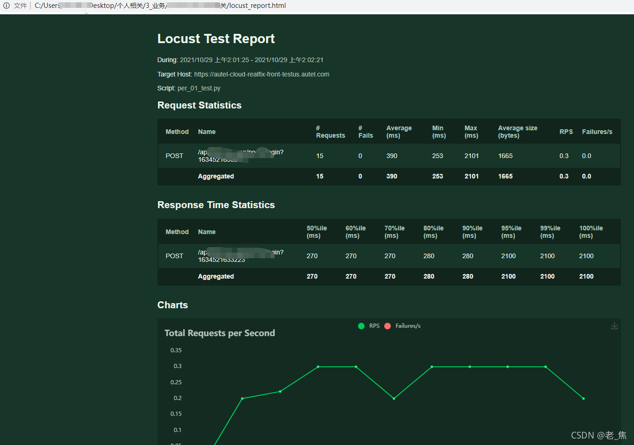This screenshot has width=634, height=445.
Task: Click the 80%ile (ms) column header
Action: pos(433,232)
